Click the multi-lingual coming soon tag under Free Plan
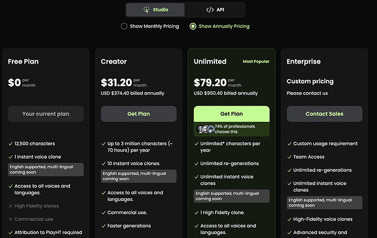Image resolution: width=377 pixels, height=238 pixels. click(46, 170)
